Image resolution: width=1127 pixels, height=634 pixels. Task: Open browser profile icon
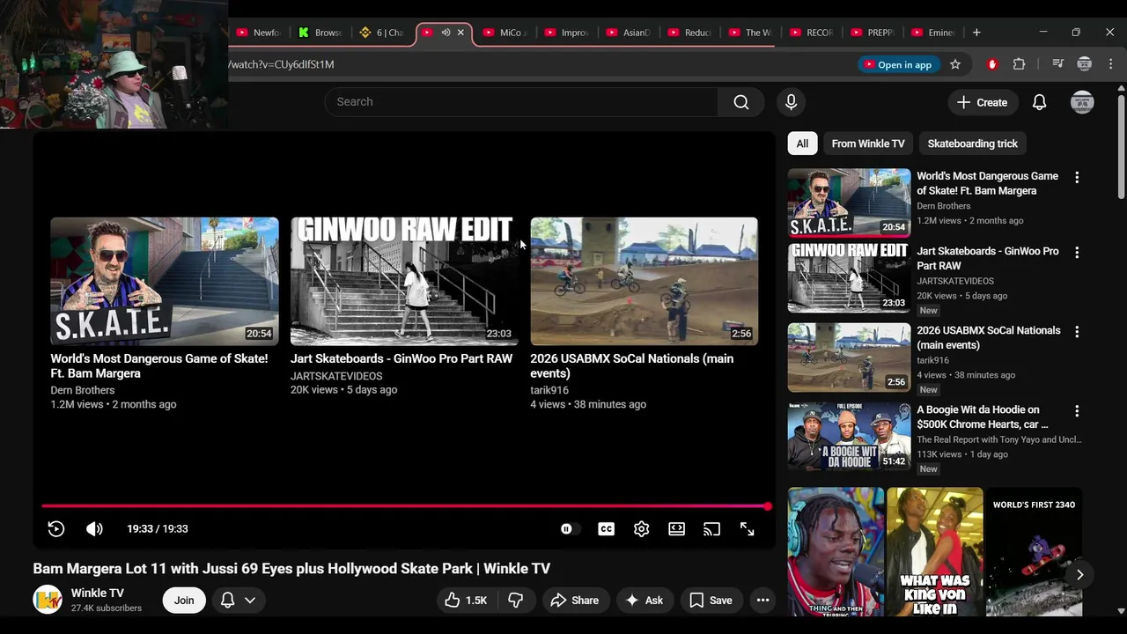[x=1085, y=64]
